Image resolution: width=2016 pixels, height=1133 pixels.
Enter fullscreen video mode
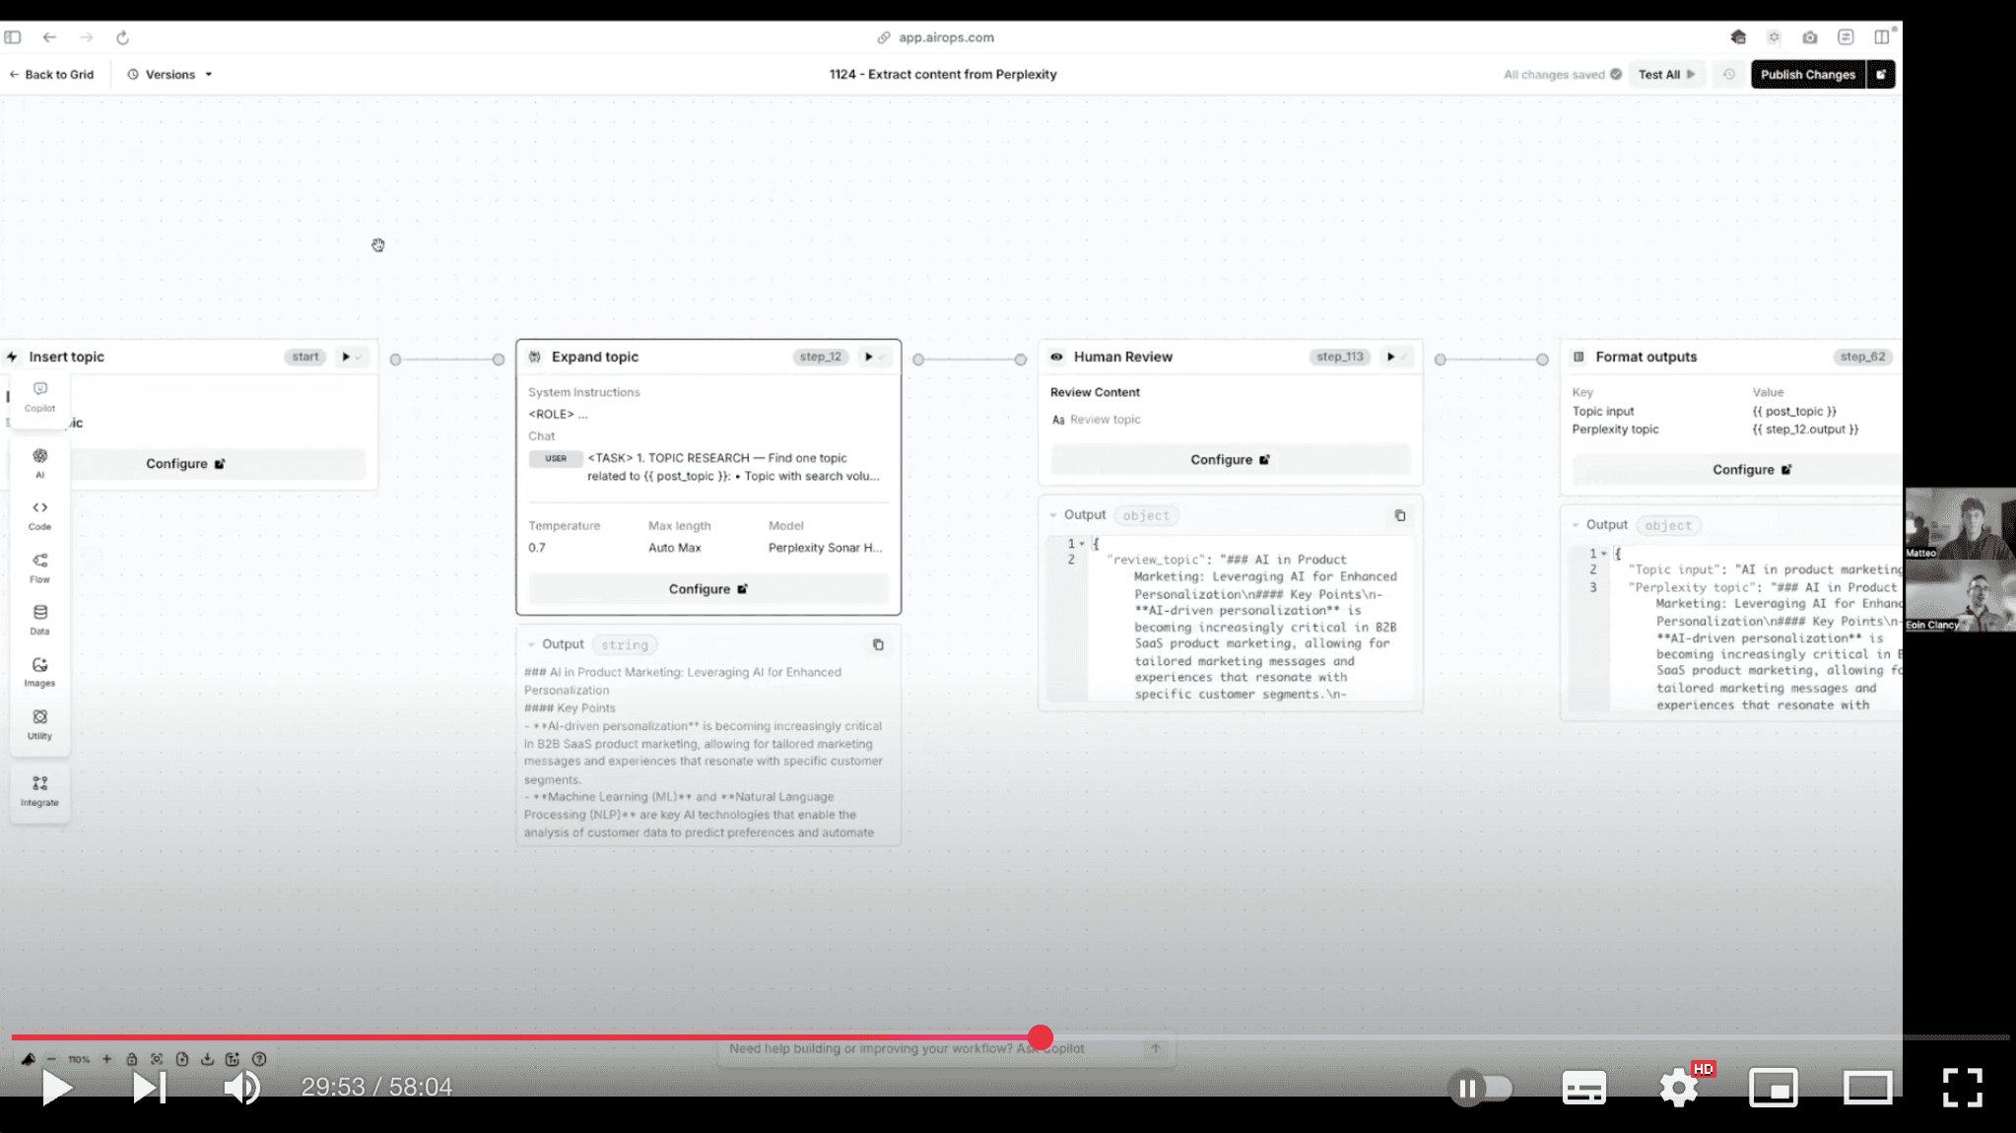[1963, 1088]
